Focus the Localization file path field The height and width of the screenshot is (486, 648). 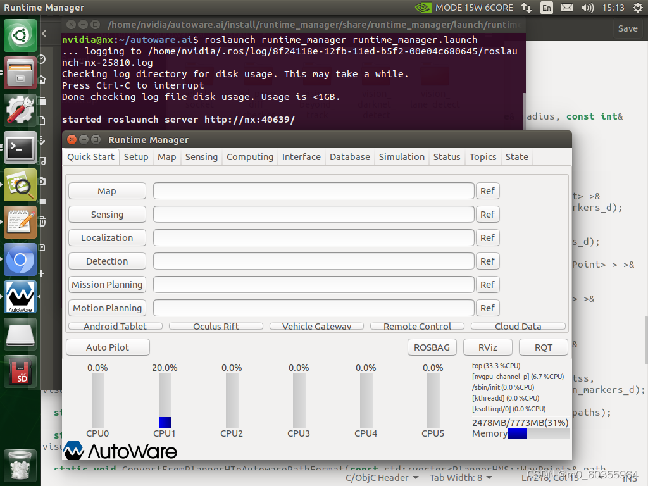[314, 238]
